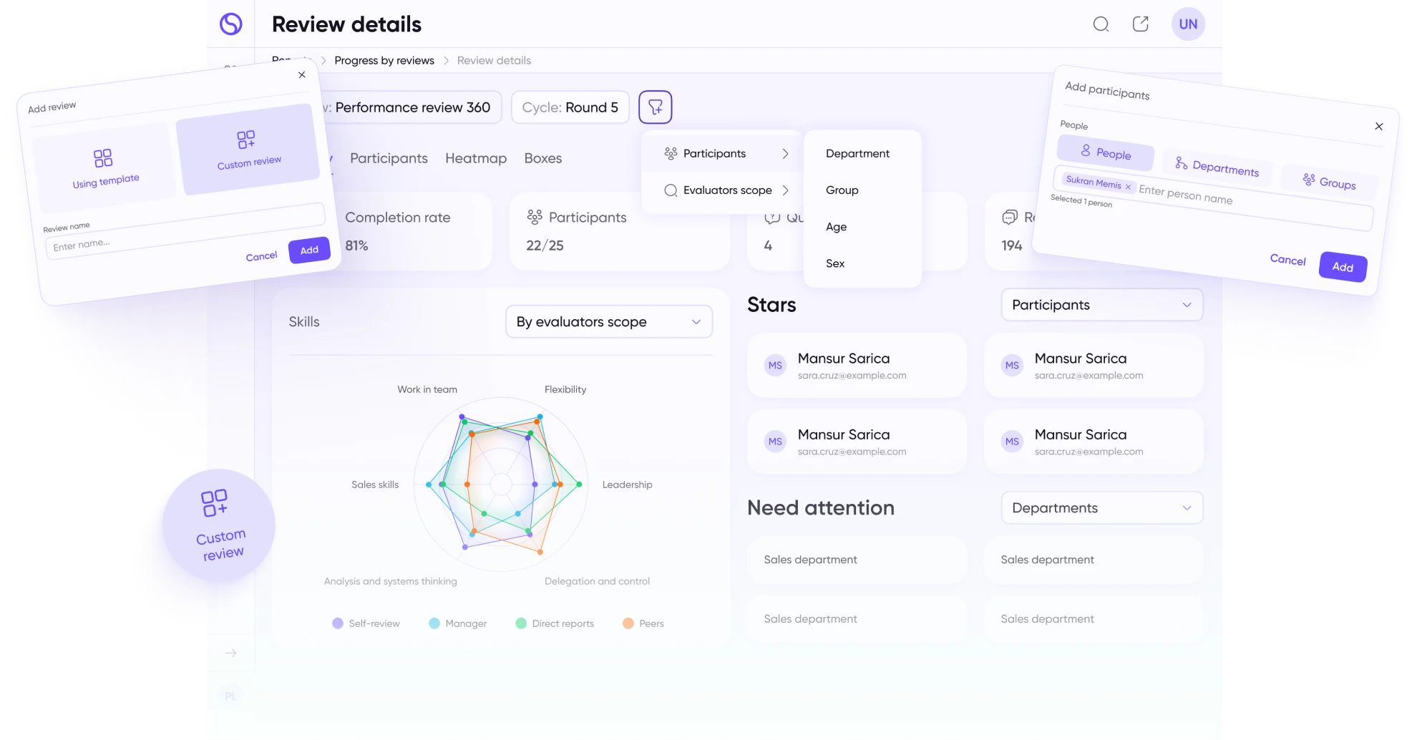Viewport: 1417px width, 740px height.
Task: Expand sidebar with the arrow icon
Action: click(230, 653)
